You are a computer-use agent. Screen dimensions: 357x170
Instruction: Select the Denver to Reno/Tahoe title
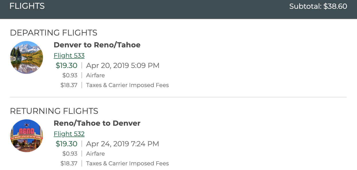[x=97, y=45]
